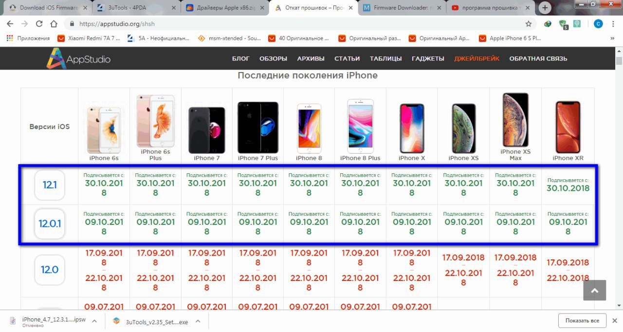The image size is (623, 332).
Task: Click the teal shield extension icon
Action: [x=578, y=23]
